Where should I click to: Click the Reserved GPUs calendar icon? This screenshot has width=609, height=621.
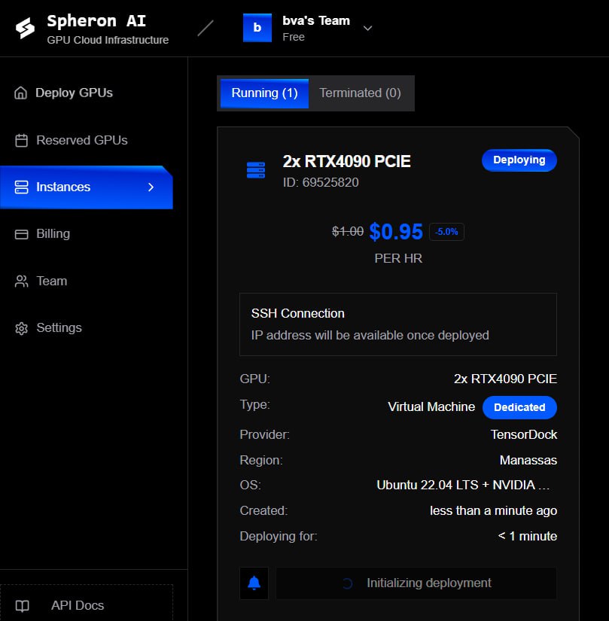pyautogui.click(x=21, y=141)
